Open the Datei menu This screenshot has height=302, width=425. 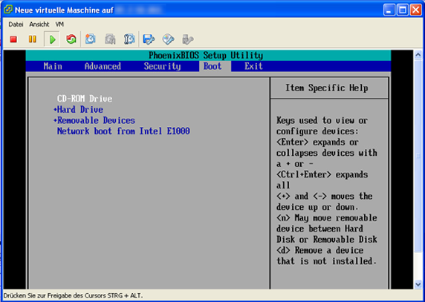16,24
